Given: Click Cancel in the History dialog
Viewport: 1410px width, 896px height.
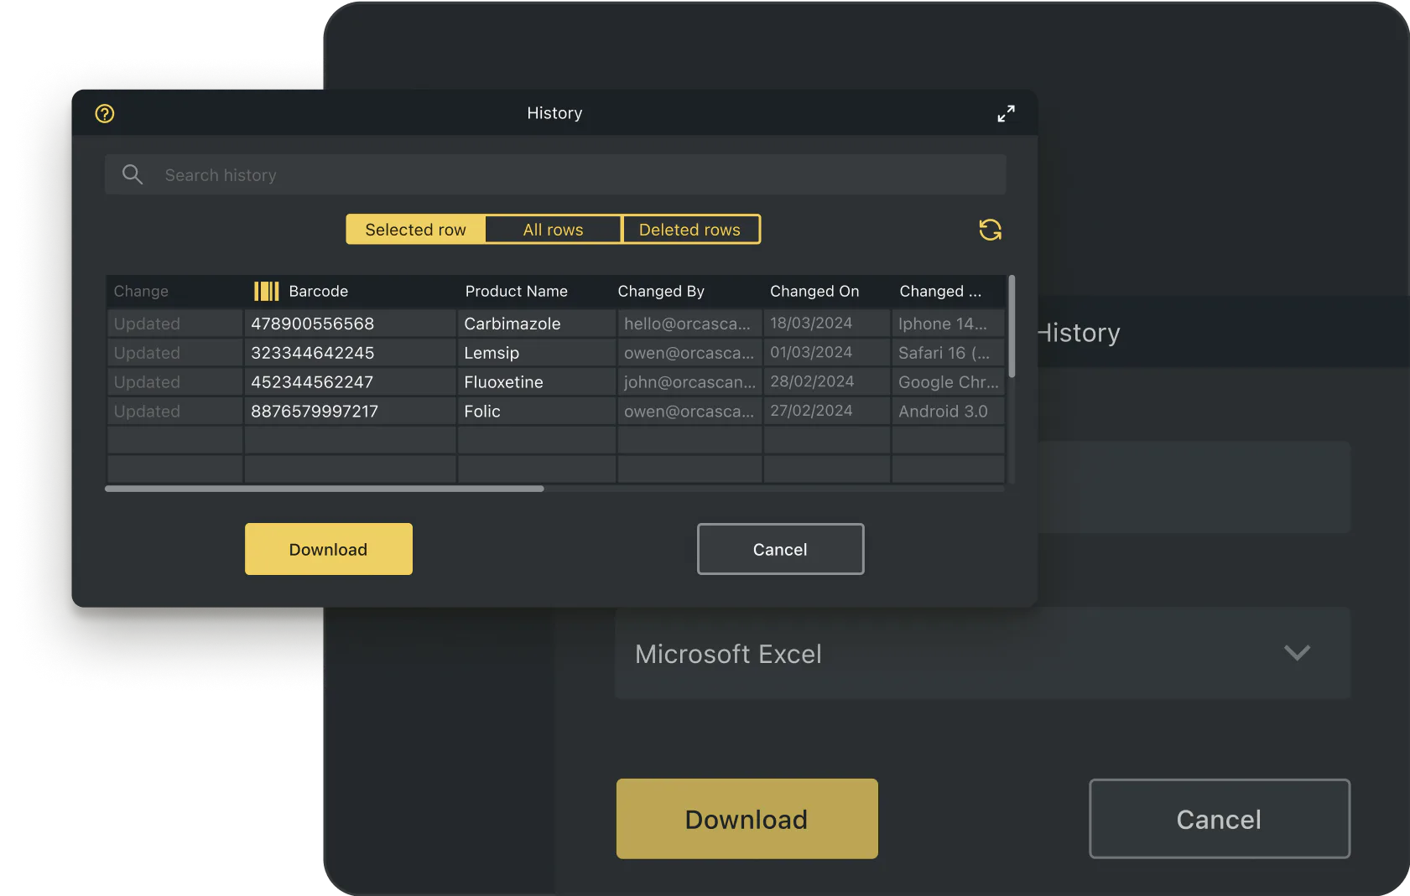Looking at the screenshot, I should 780,549.
